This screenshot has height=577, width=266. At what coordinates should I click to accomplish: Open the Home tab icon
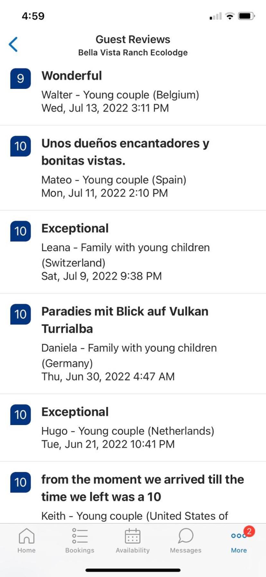point(26,536)
